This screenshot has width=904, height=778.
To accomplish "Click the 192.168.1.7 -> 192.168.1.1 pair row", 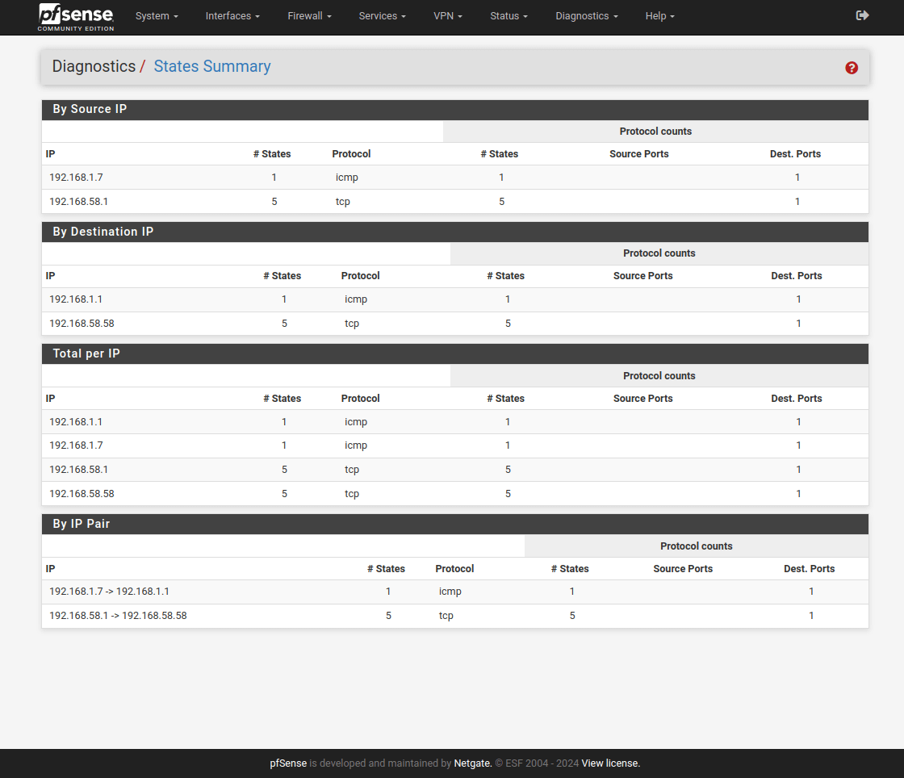I will 109,592.
